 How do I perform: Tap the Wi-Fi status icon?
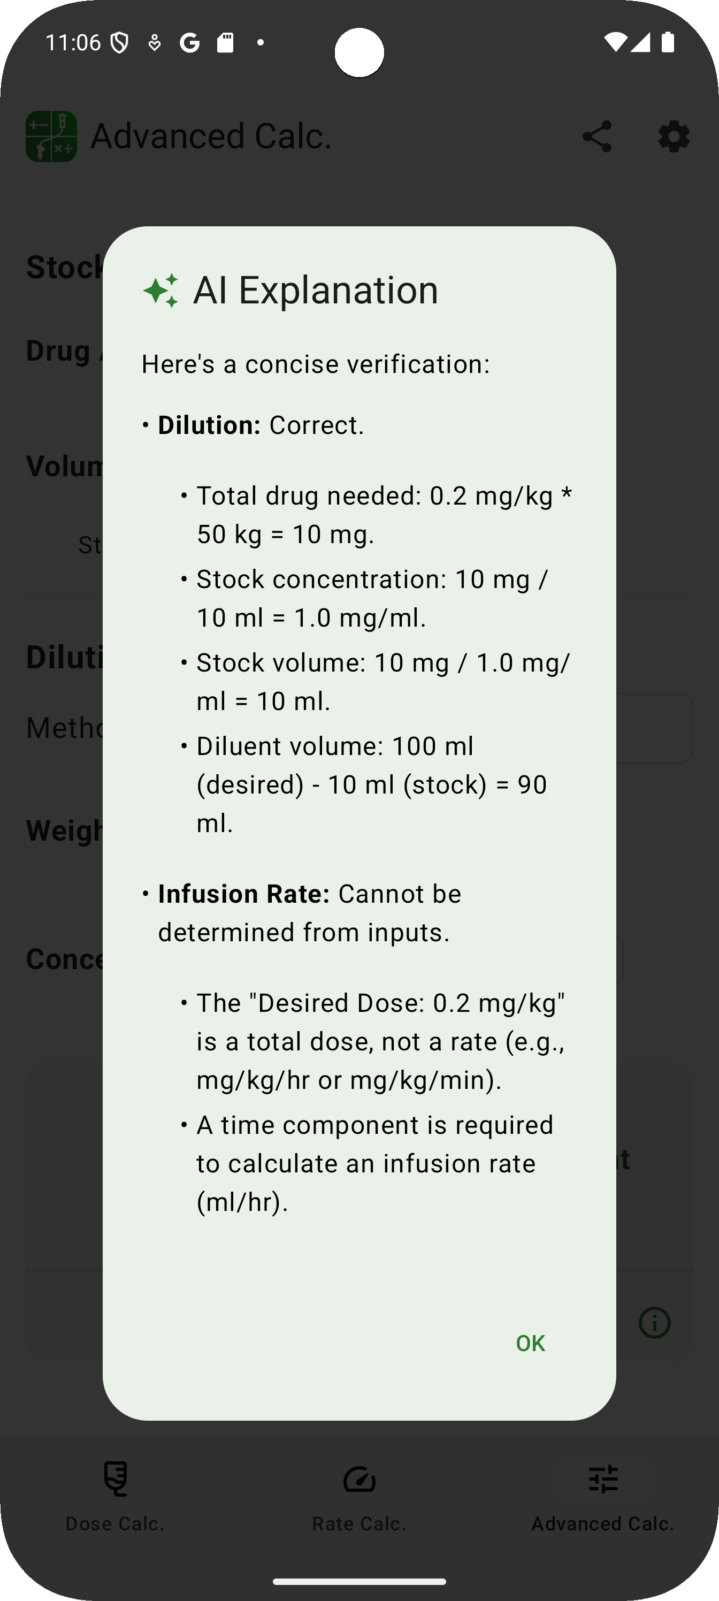pyautogui.click(x=615, y=42)
